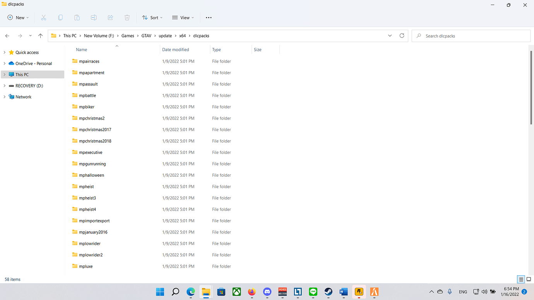Click the Paste icon
Screen dimensions: 534x300
click(77, 17)
